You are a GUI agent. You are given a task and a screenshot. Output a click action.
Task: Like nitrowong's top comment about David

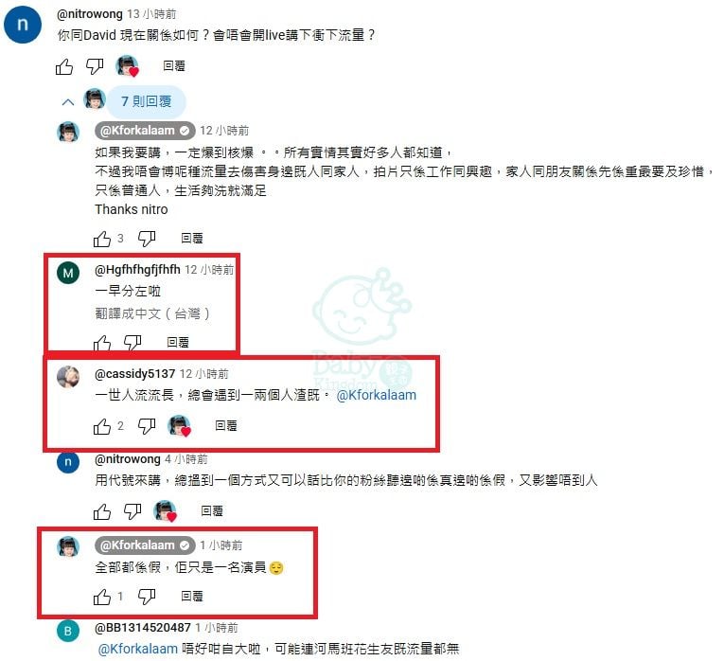coord(64,67)
